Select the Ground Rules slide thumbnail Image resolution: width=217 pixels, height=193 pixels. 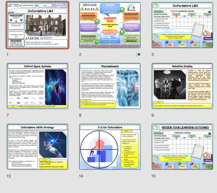point(110,25)
